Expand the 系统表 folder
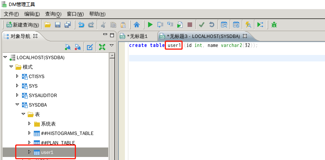The height and width of the screenshot is (160, 325). pos(30,124)
